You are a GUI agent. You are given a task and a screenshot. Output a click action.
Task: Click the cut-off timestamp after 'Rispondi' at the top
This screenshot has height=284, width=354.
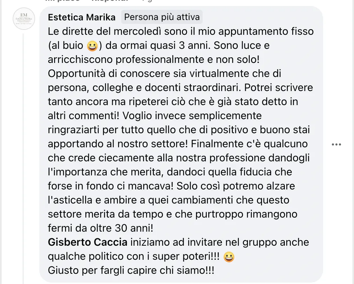tap(147, 1)
